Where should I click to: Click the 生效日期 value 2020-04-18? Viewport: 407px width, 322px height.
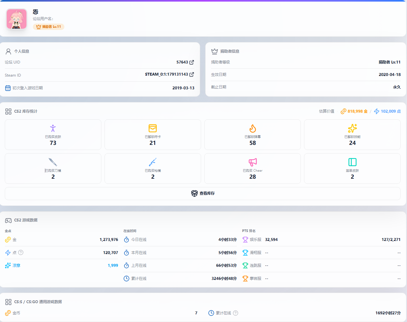point(389,75)
